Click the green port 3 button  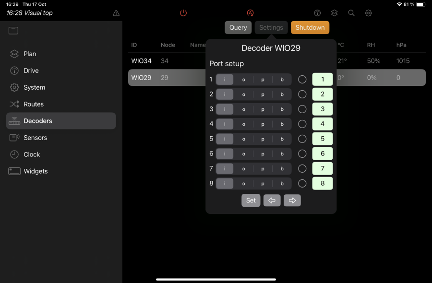click(x=322, y=109)
